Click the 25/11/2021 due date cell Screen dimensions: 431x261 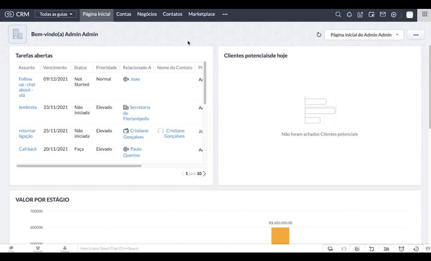[55, 131]
